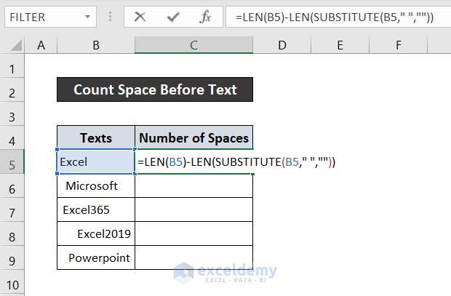Click the Cancel (X) formula icon
The height and width of the screenshot is (296, 451).
click(140, 16)
